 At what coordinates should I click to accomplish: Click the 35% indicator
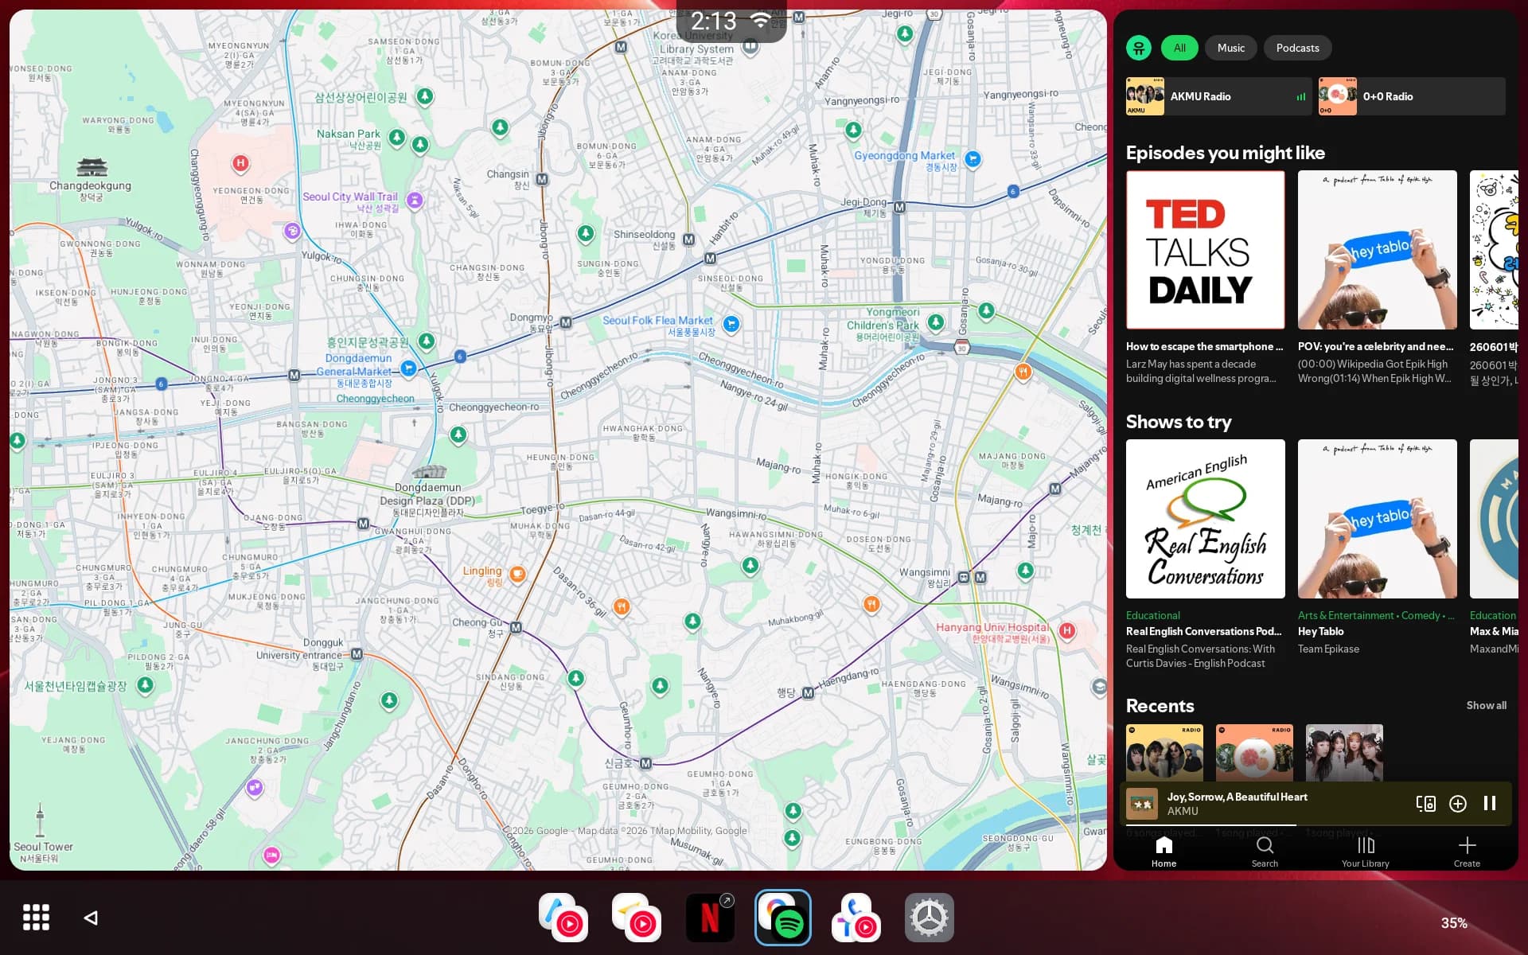point(1454,923)
